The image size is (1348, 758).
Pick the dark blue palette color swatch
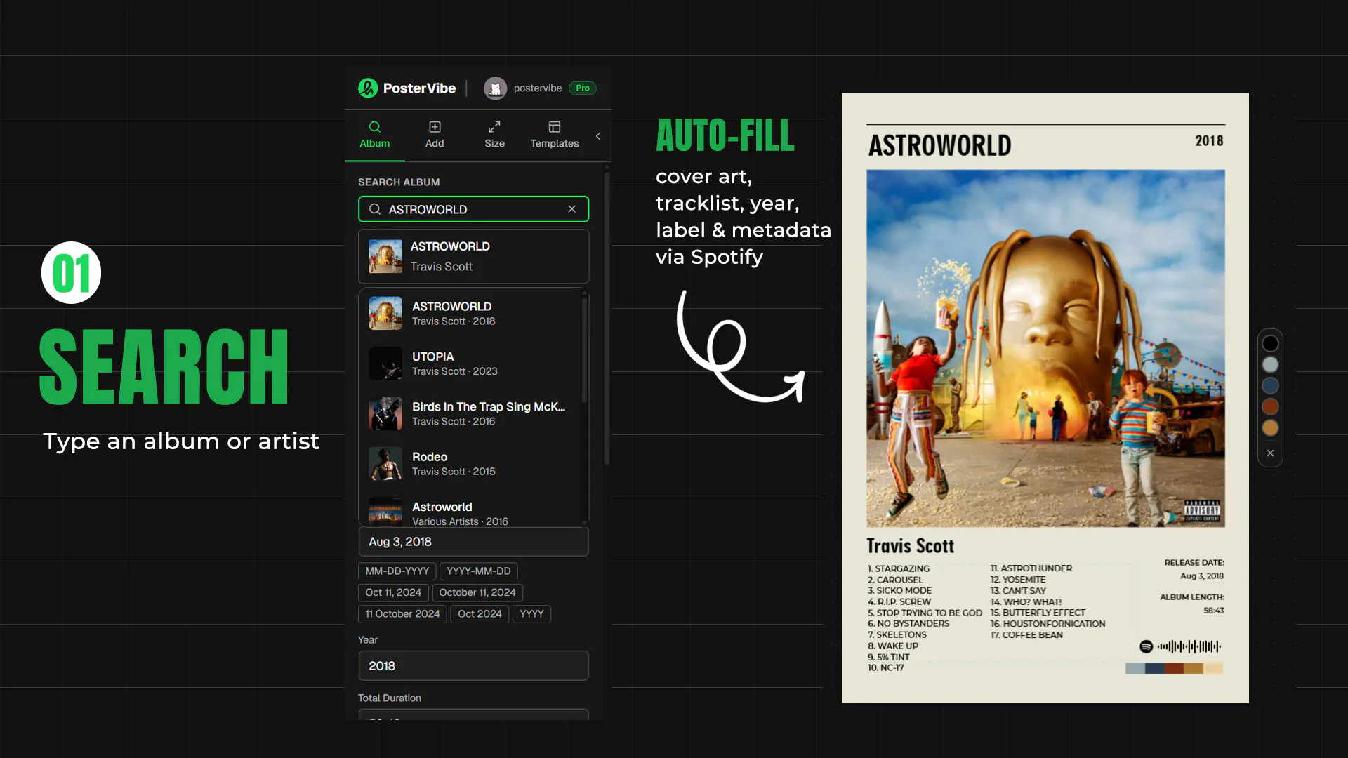click(1270, 385)
